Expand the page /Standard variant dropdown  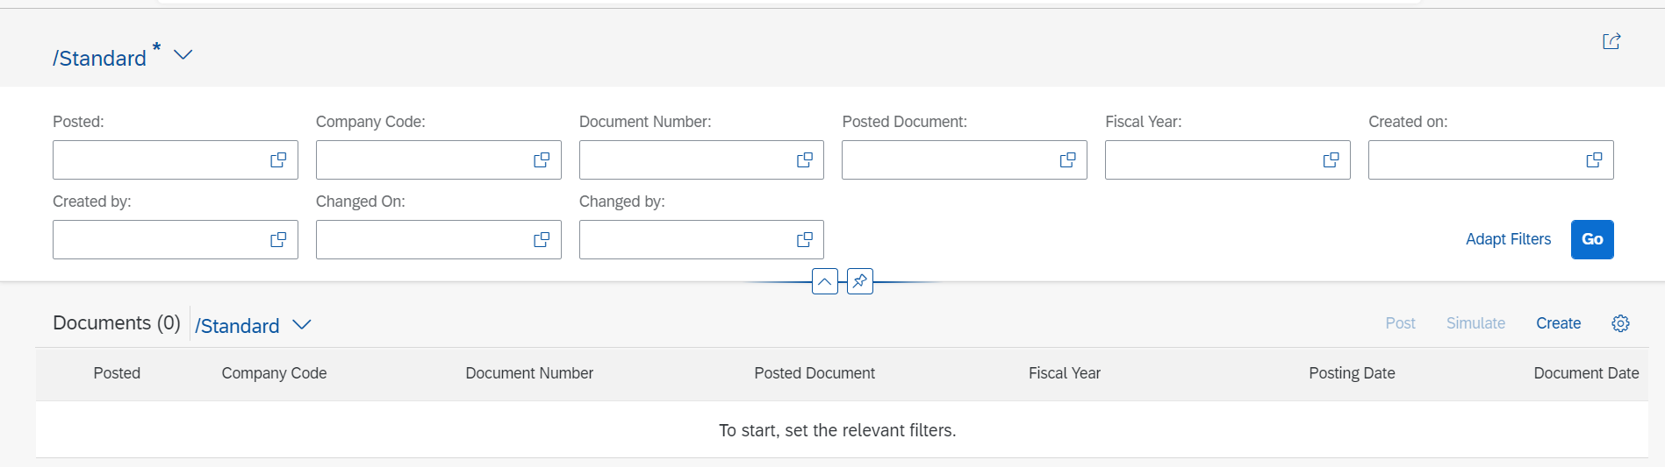(x=183, y=55)
